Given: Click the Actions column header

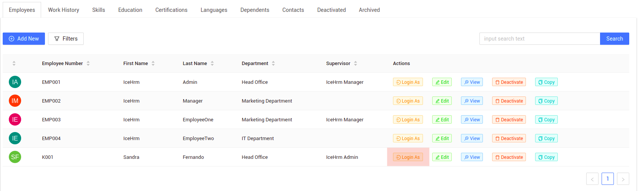Looking at the screenshot, I should (x=401, y=64).
